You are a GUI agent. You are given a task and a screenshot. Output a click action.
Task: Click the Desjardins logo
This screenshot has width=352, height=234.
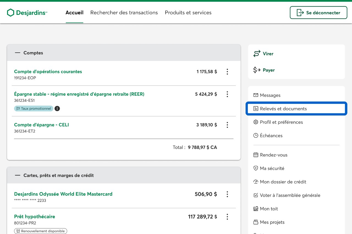27,13
